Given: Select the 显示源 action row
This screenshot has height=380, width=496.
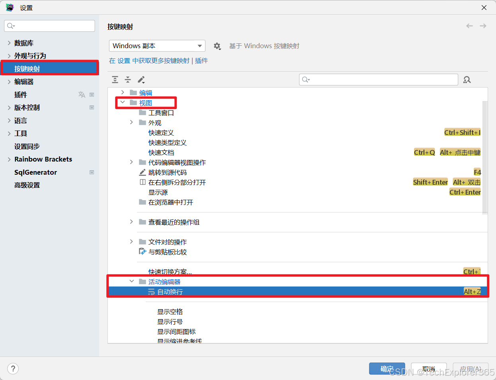Looking at the screenshot, I should [x=297, y=192].
